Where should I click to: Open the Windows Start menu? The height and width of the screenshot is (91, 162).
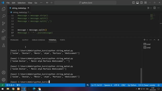coord(2,89)
